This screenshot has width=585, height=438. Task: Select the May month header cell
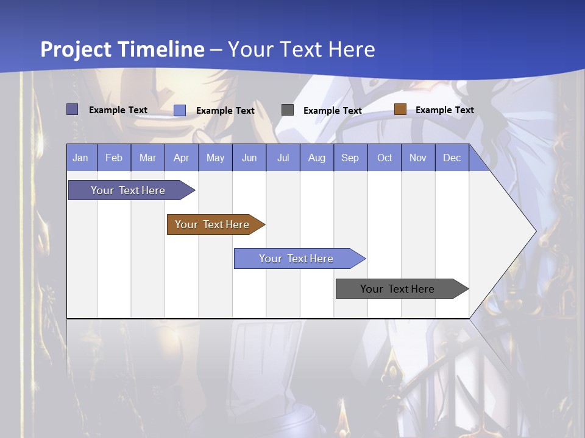point(215,158)
